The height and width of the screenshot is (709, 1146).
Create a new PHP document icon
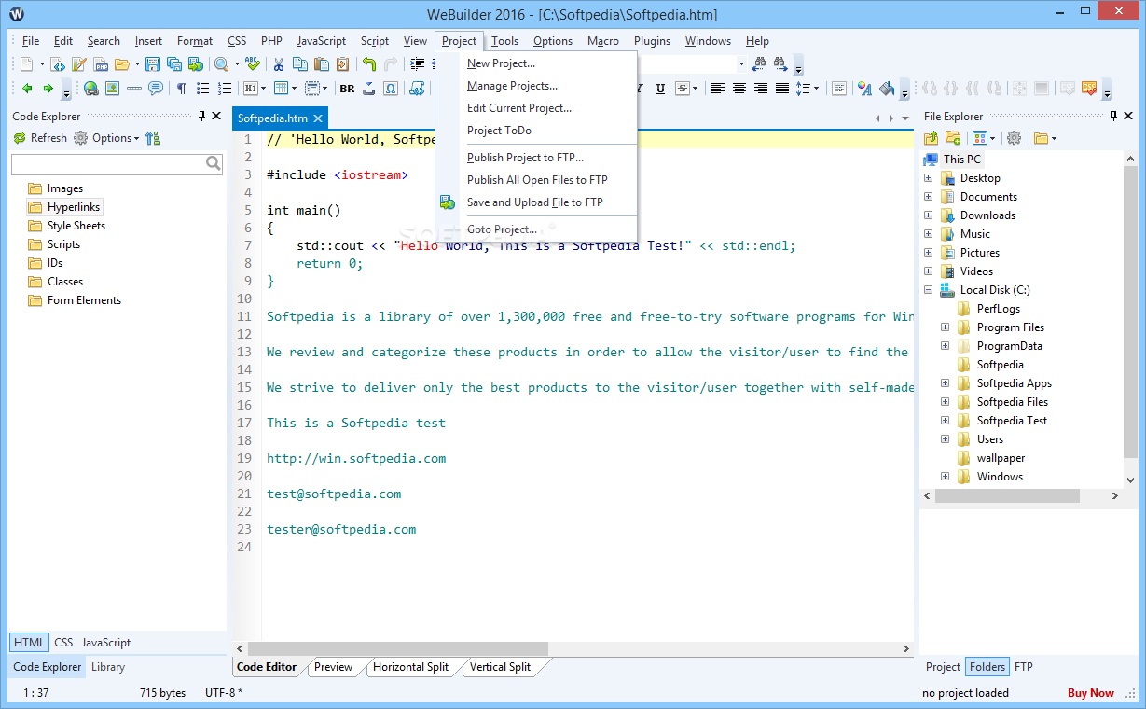tap(101, 64)
